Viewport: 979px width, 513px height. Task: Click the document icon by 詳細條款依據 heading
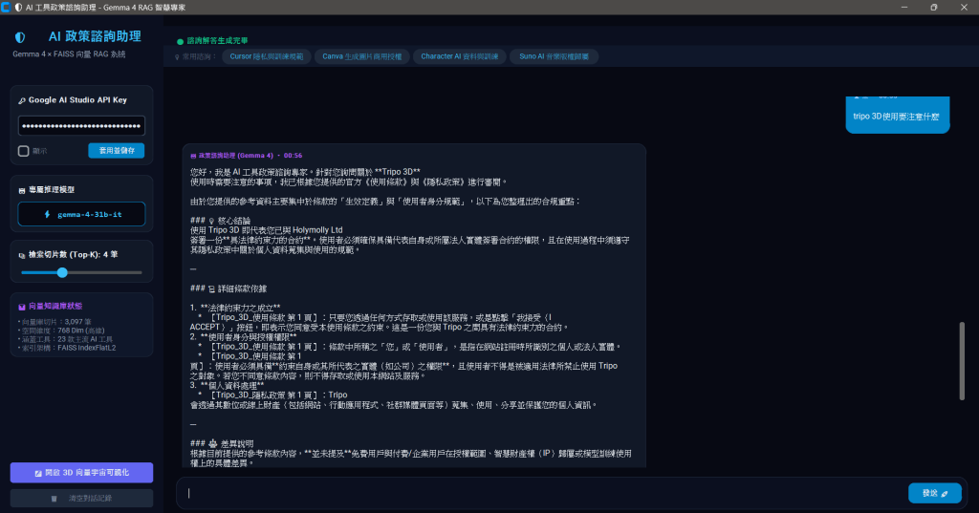211,289
